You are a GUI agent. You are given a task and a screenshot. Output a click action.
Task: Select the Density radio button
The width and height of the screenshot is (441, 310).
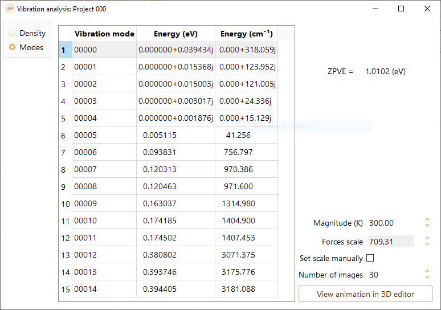27,33
